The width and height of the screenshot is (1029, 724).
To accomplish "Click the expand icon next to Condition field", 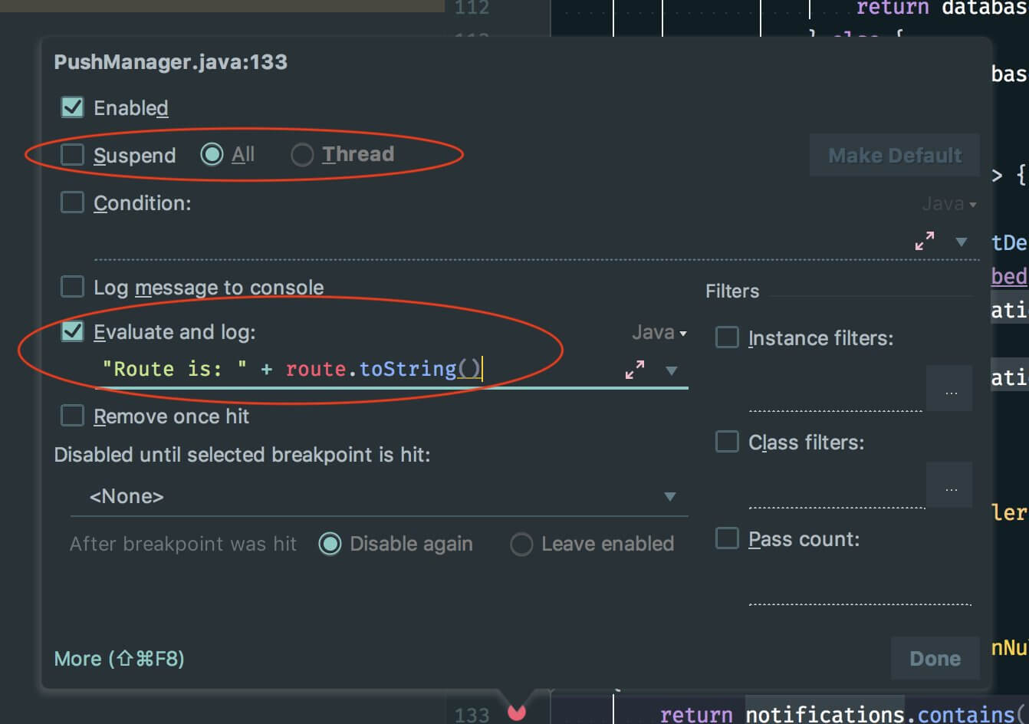I will 924,241.
